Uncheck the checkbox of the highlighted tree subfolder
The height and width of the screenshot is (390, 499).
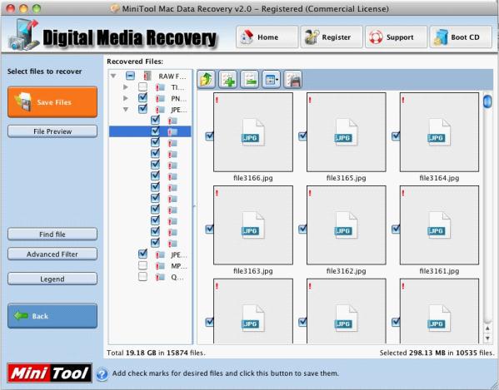click(x=155, y=131)
